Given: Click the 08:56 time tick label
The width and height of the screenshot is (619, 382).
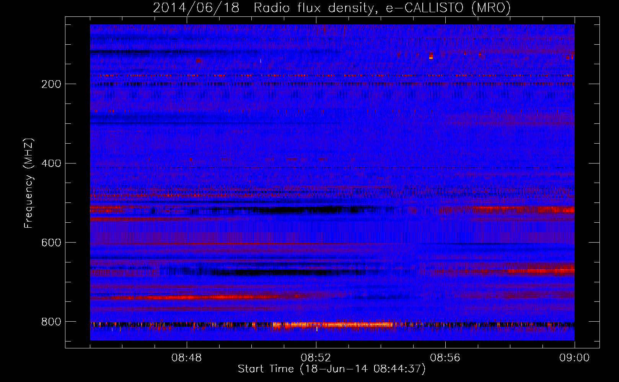Looking at the screenshot, I should tap(445, 358).
